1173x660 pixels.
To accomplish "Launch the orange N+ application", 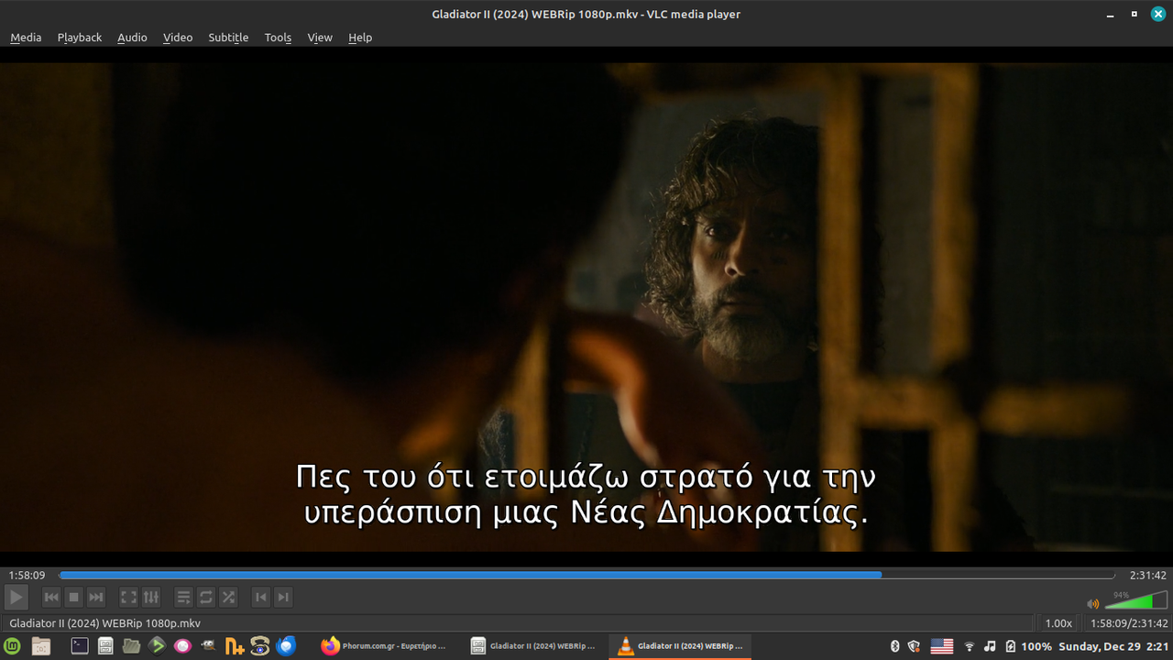I will coord(235,646).
